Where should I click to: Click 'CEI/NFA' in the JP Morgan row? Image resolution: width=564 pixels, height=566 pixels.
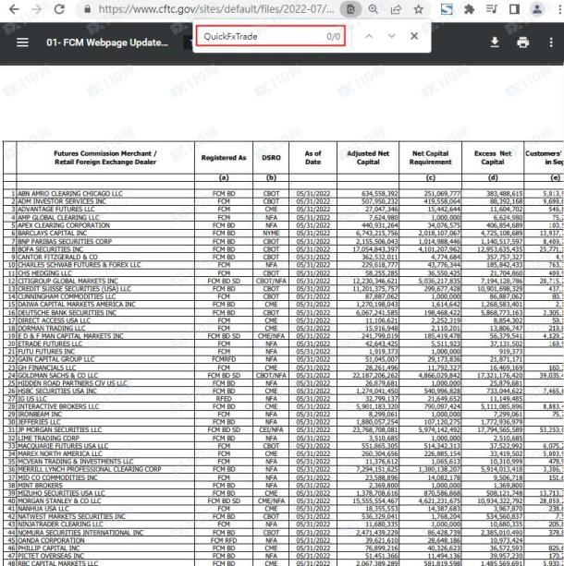pos(271,429)
